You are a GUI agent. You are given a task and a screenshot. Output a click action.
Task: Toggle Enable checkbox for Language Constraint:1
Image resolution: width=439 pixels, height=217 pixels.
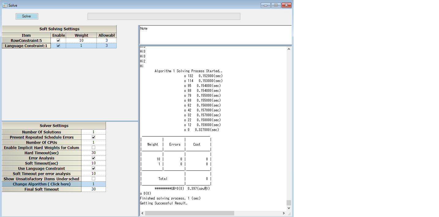[x=58, y=46]
